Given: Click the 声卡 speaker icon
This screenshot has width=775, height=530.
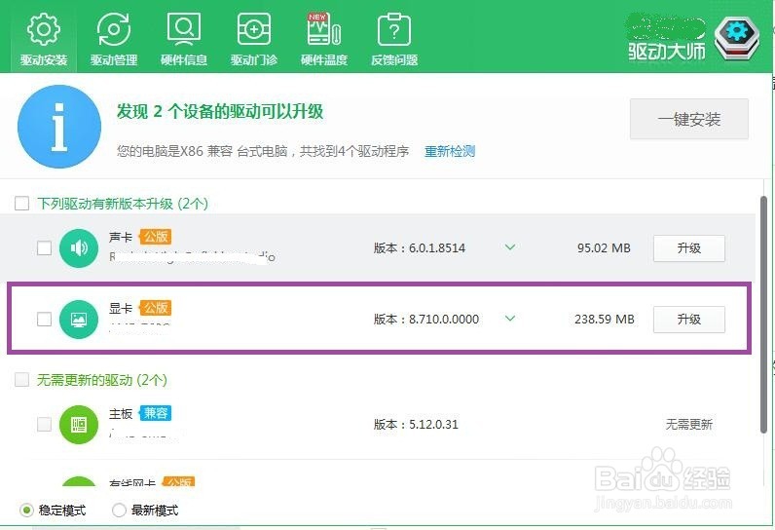Looking at the screenshot, I should click(x=79, y=248).
